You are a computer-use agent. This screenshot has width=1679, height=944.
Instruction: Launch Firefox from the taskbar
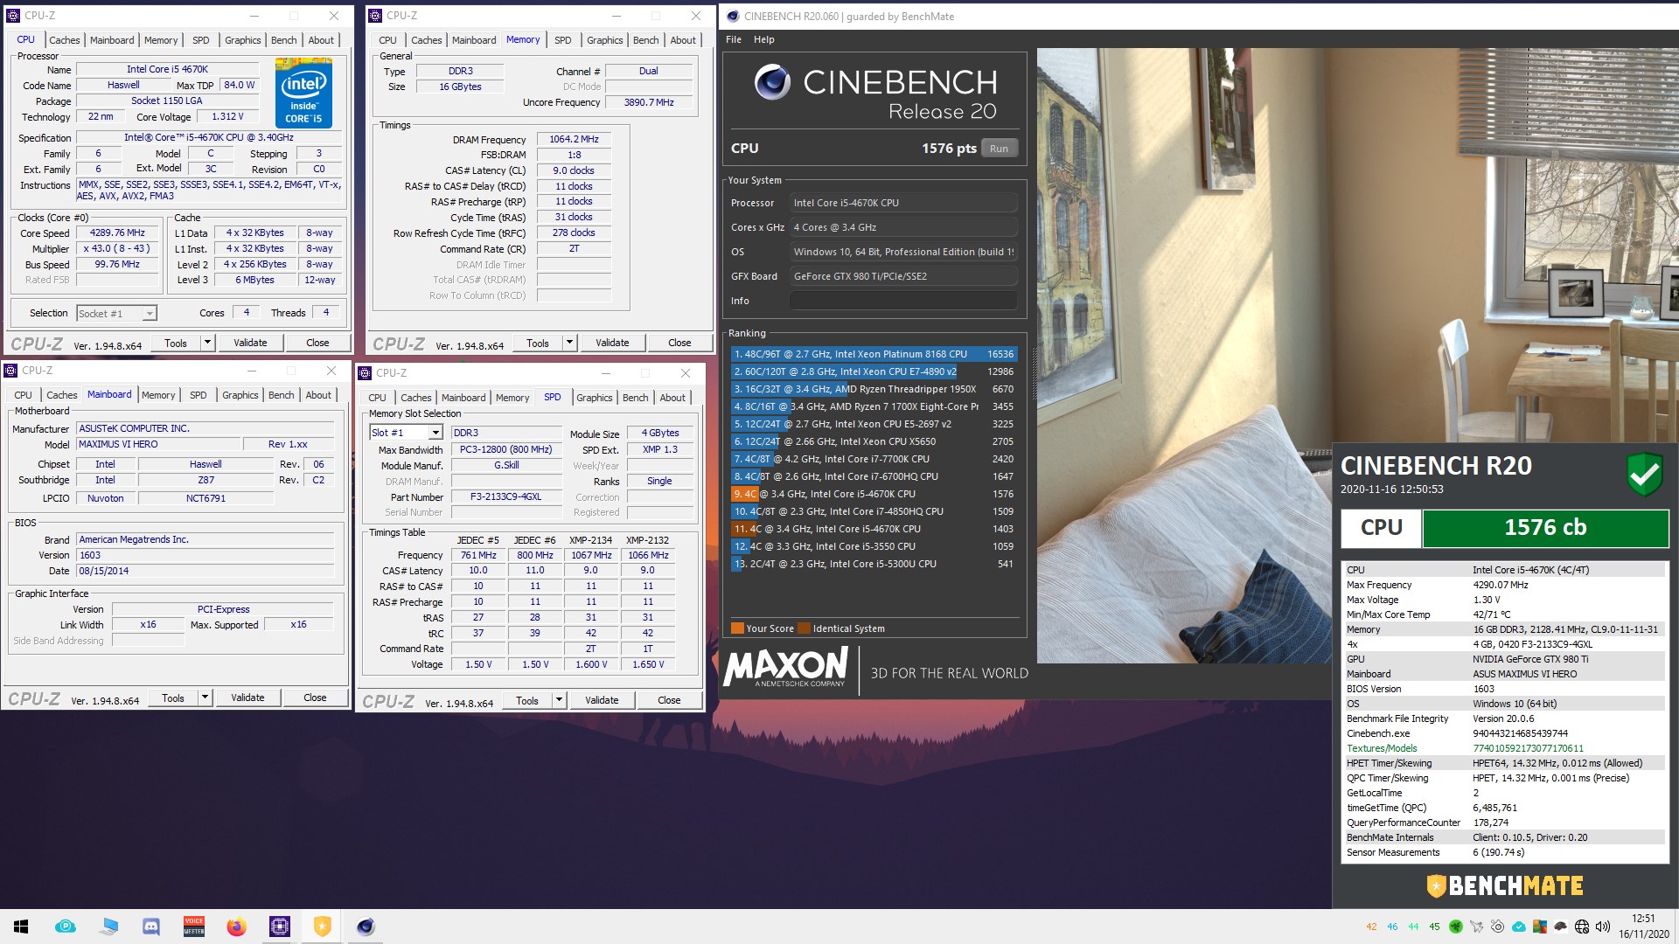pyautogui.click(x=236, y=927)
